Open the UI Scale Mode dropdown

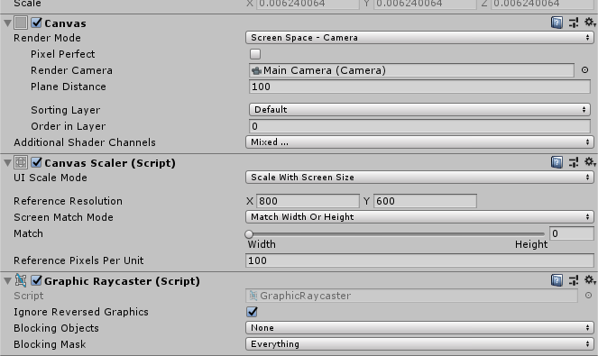419,178
